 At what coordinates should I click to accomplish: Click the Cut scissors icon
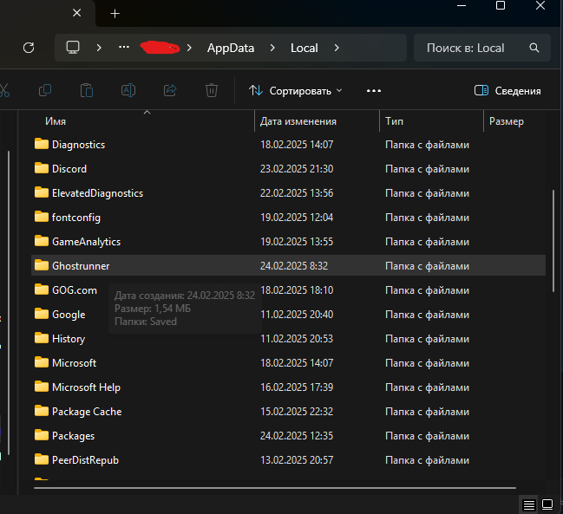click(x=4, y=90)
